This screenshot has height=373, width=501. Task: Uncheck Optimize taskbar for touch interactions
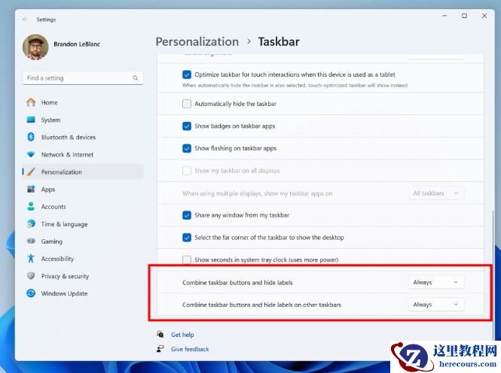click(187, 74)
